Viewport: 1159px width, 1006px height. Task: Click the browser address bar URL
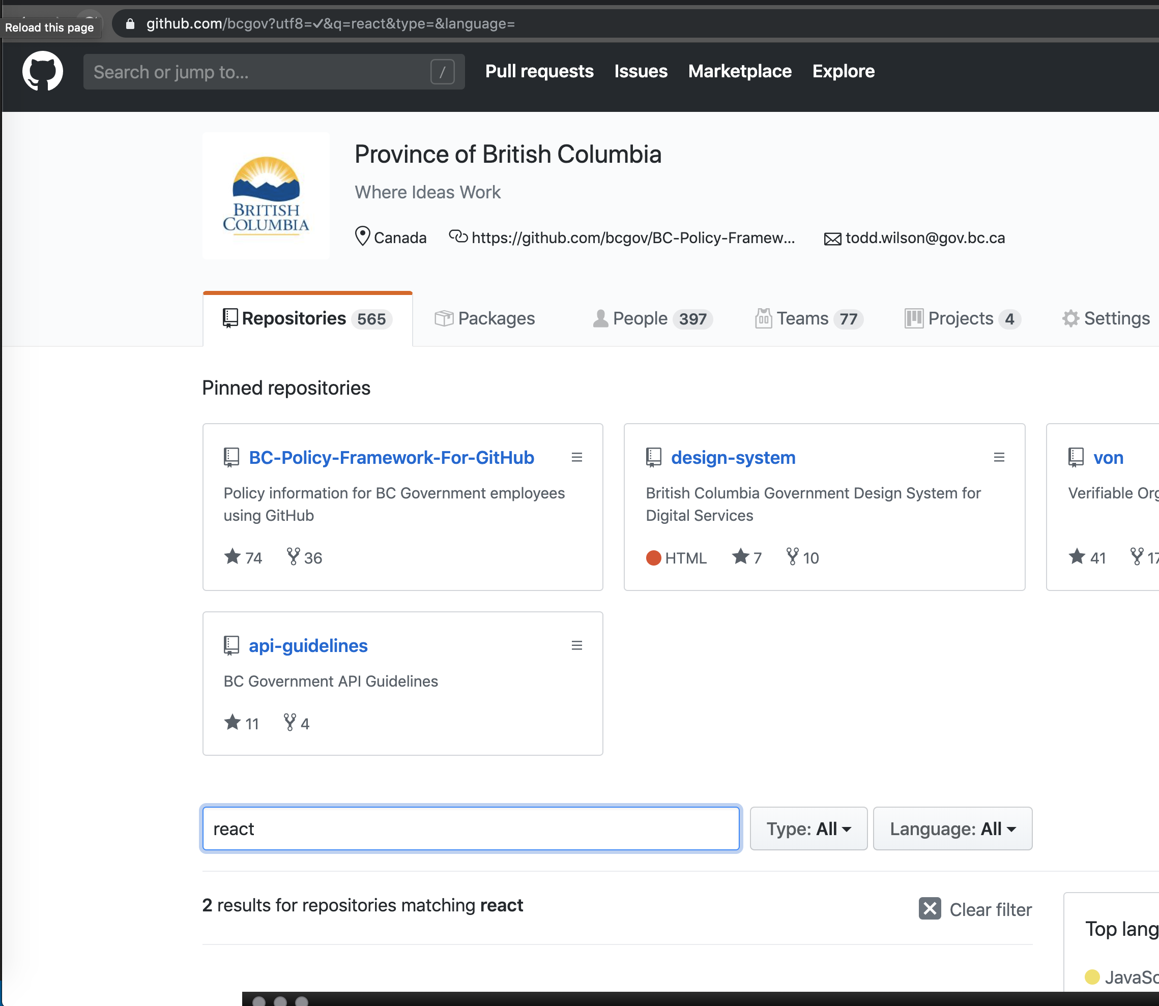(x=331, y=23)
